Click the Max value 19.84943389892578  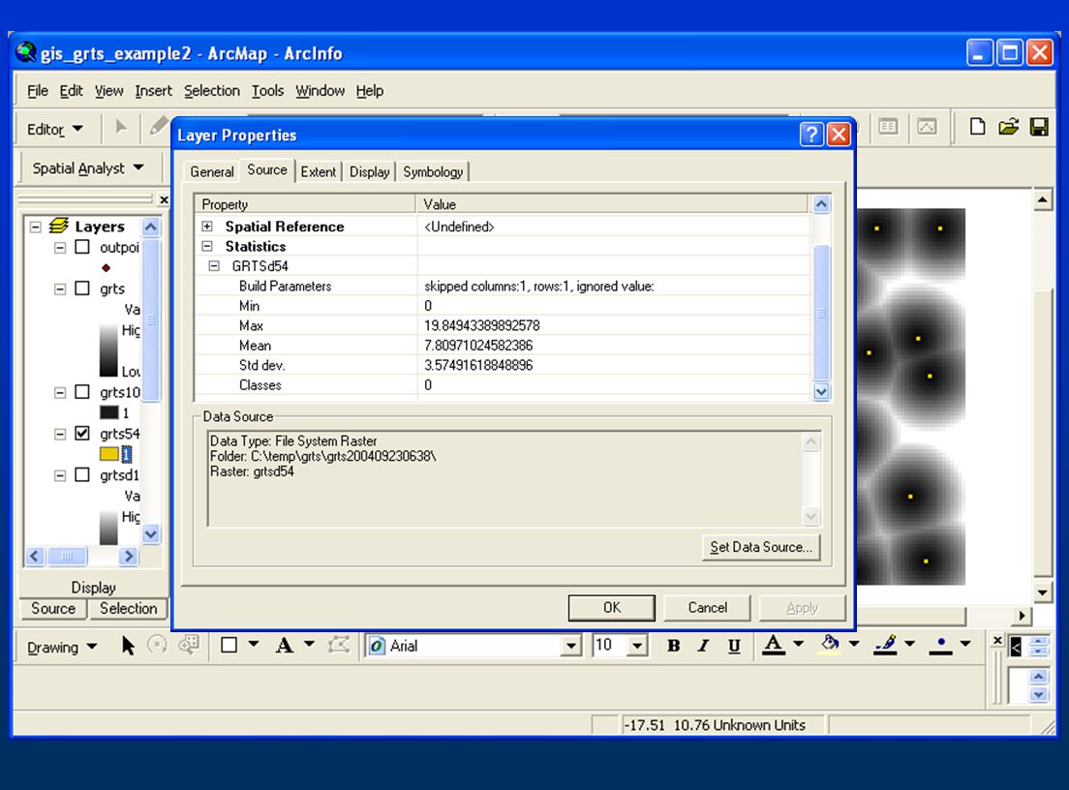[482, 325]
